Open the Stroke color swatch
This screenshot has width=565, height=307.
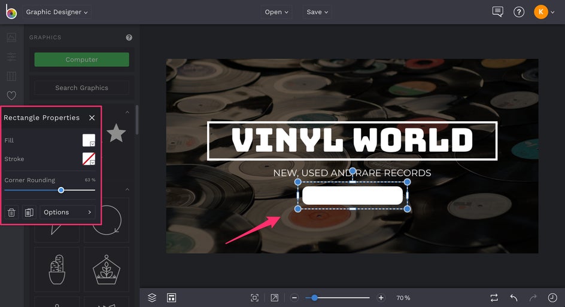click(89, 159)
